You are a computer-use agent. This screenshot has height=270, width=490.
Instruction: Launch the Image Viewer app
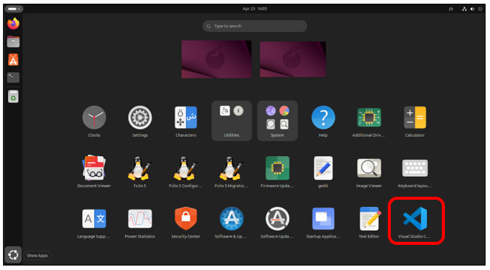coord(369,172)
